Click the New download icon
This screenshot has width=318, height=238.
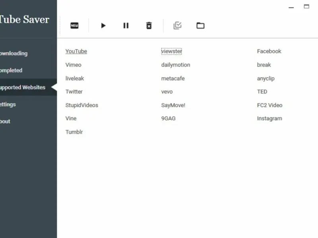point(74,26)
